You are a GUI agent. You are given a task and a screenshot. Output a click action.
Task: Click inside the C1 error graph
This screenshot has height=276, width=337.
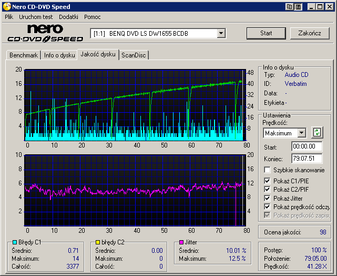(x=135, y=105)
